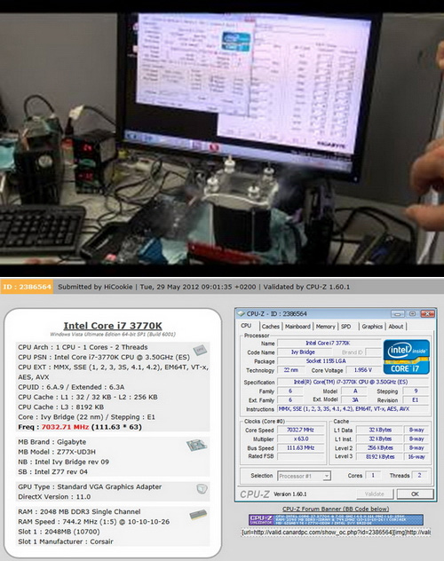Open the Graphics tab
This screenshot has width=444, height=561.
tap(372, 327)
